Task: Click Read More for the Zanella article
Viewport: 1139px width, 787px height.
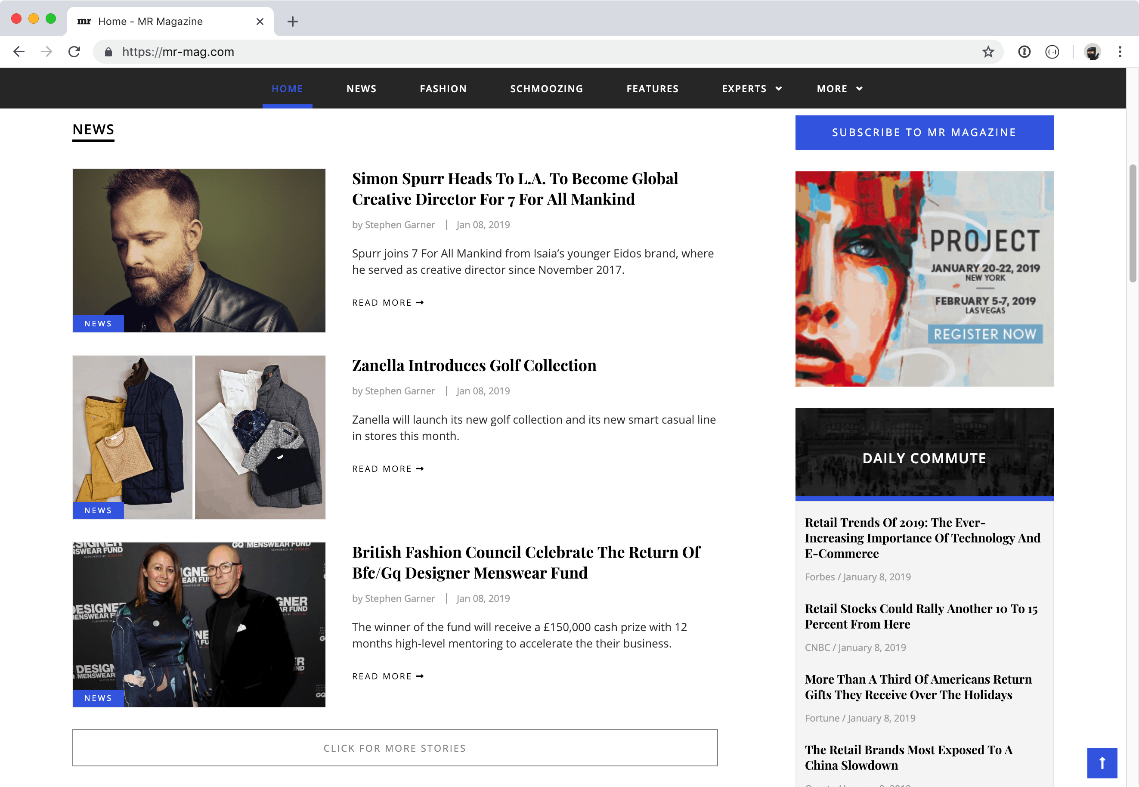Action: click(387, 469)
